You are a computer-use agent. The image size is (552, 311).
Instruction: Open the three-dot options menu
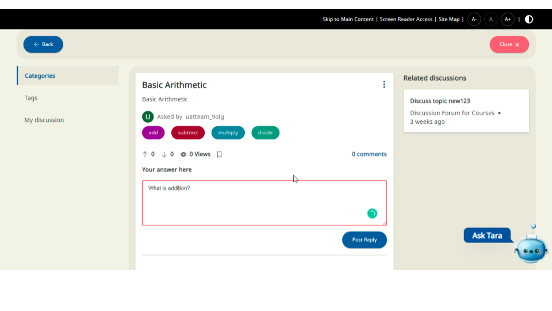tap(384, 85)
